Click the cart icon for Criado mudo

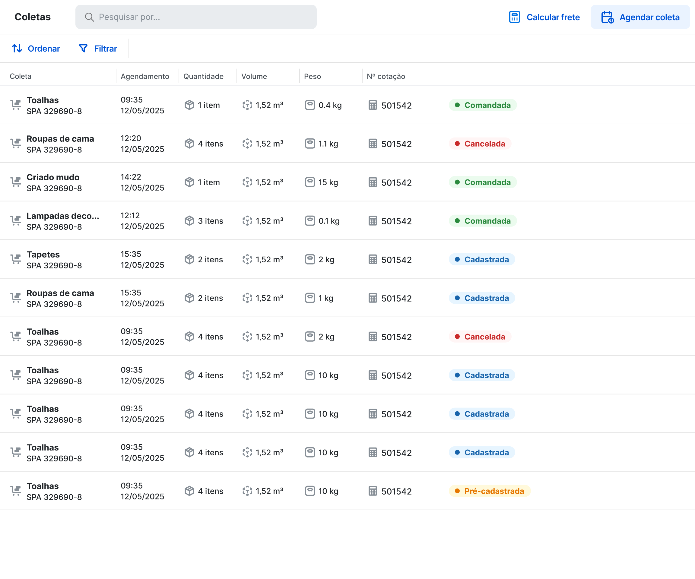[16, 182]
